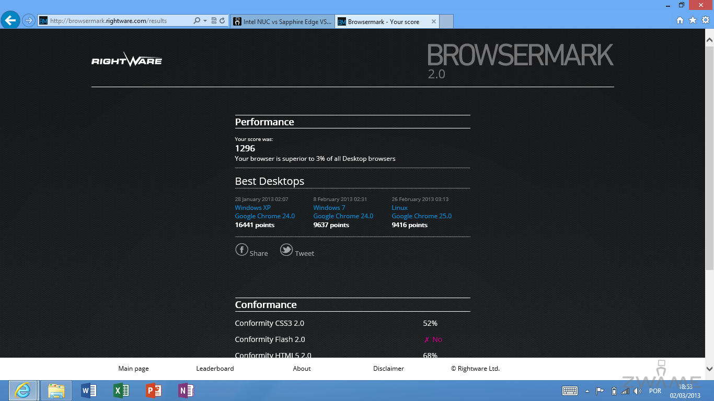The width and height of the screenshot is (714, 401).
Task: Go to Main page in footer
Action: 134,369
